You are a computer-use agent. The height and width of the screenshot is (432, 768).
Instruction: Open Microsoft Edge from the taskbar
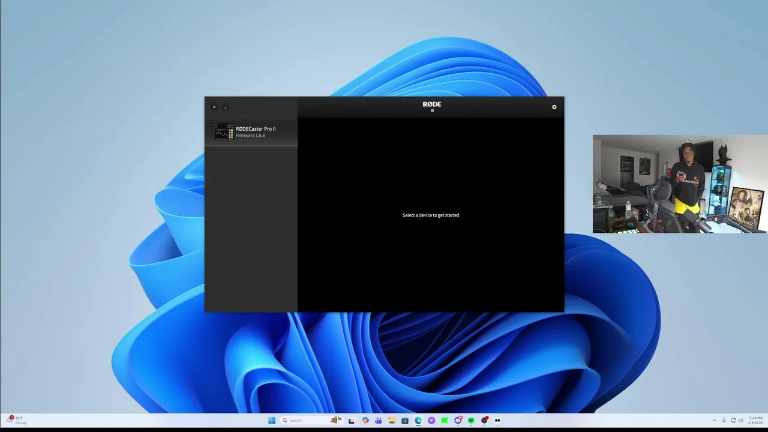point(418,421)
